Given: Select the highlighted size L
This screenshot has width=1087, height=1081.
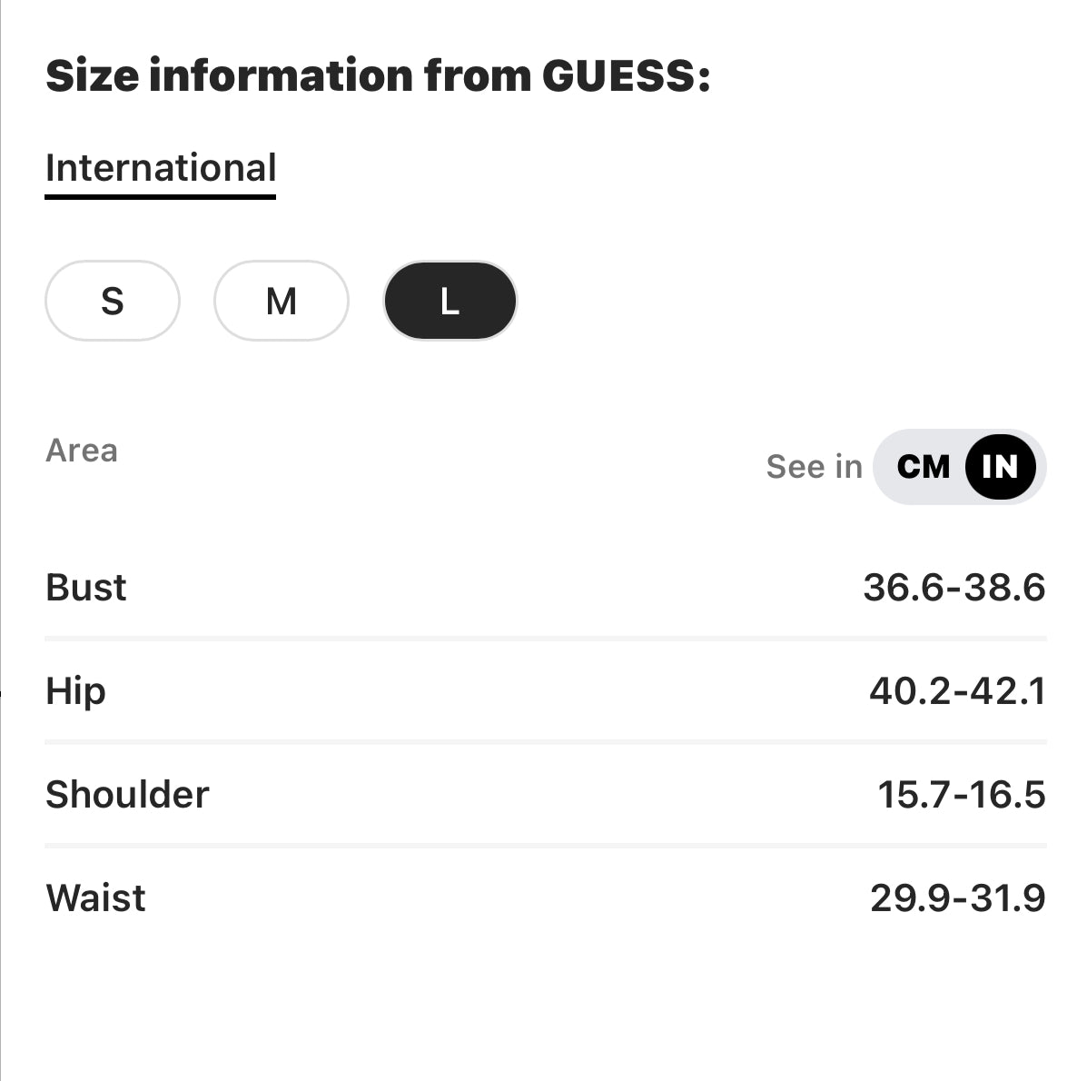Looking at the screenshot, I should click(450, 301).
